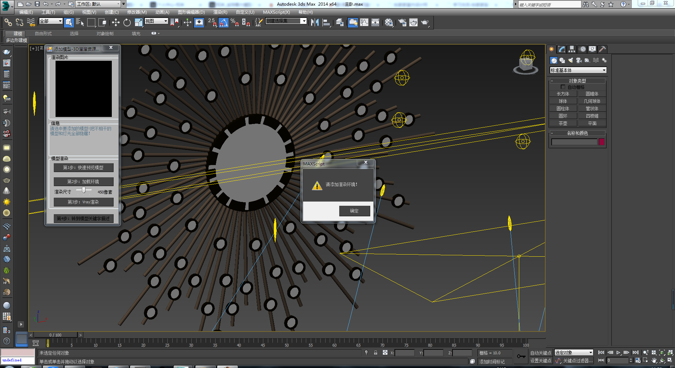Enable the 自动栅格 checkbox
675x368 pixels.
coord(563,87)
